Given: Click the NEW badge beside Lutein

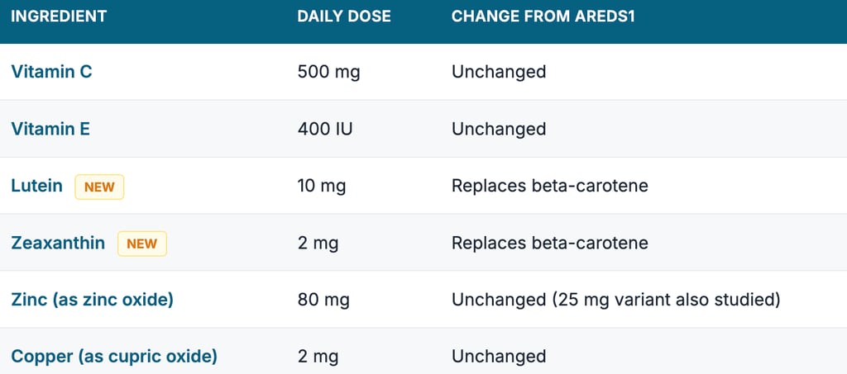Looking at the screenshot, I should point(99,187).
